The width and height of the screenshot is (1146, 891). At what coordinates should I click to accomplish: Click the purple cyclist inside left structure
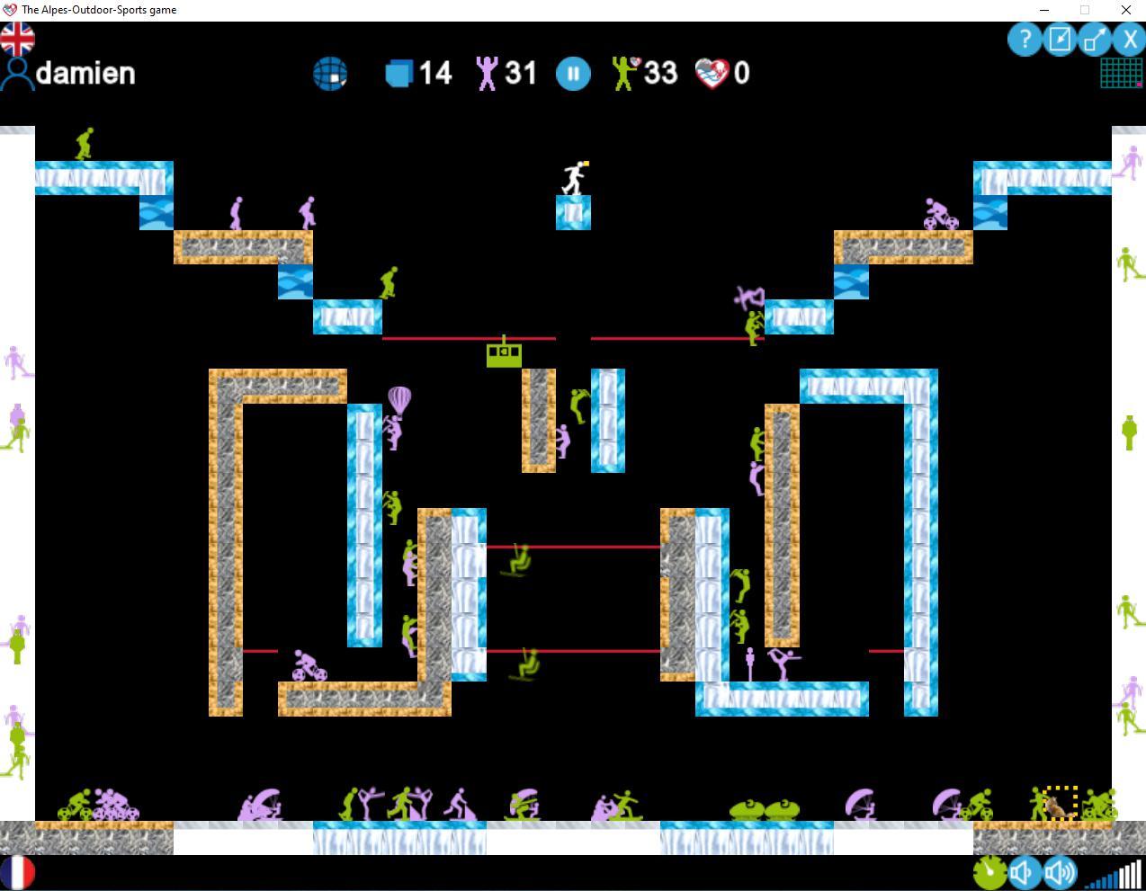point(309,666)
